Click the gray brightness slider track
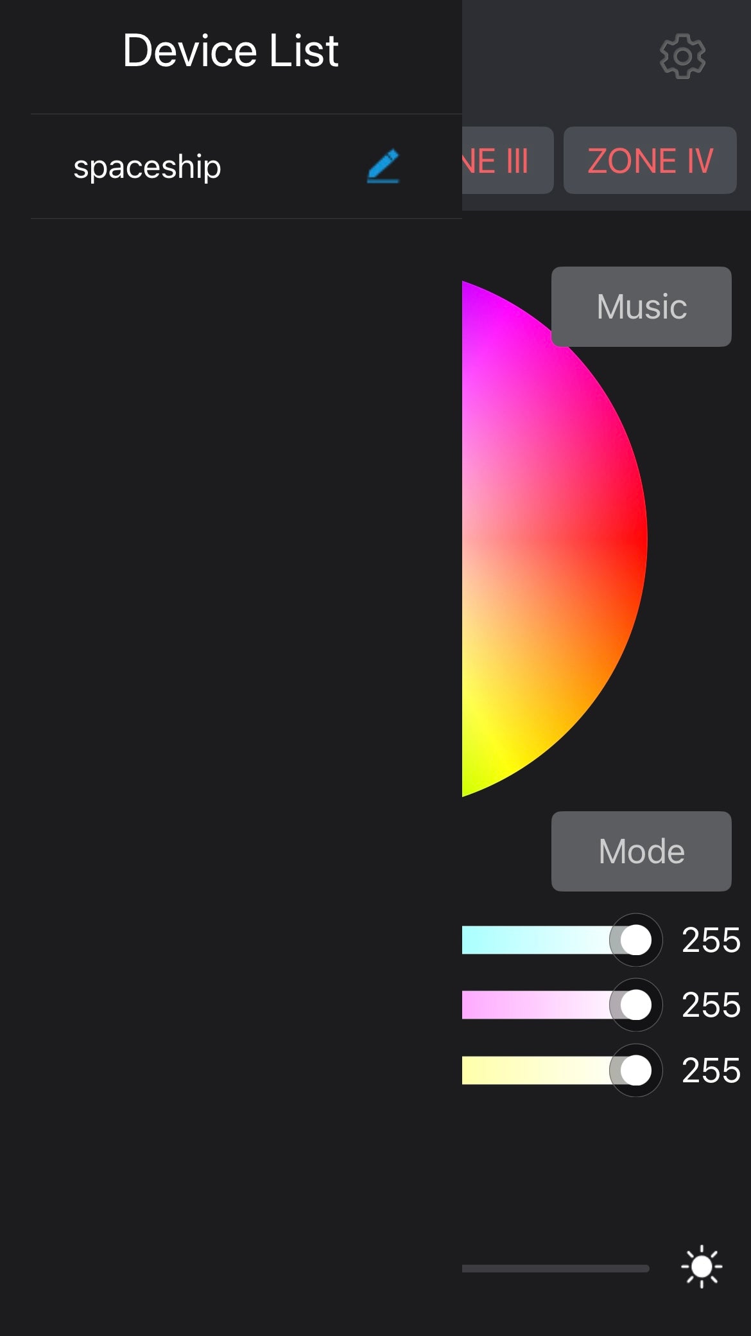 (x=555, y=1269)
